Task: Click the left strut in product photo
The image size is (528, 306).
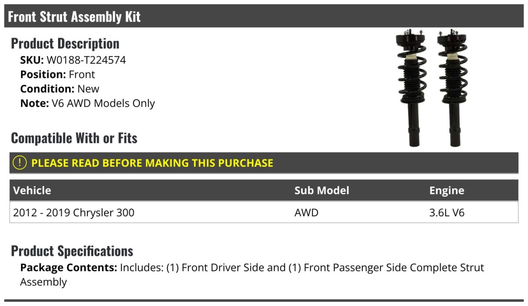Action: tap(411, 88)
